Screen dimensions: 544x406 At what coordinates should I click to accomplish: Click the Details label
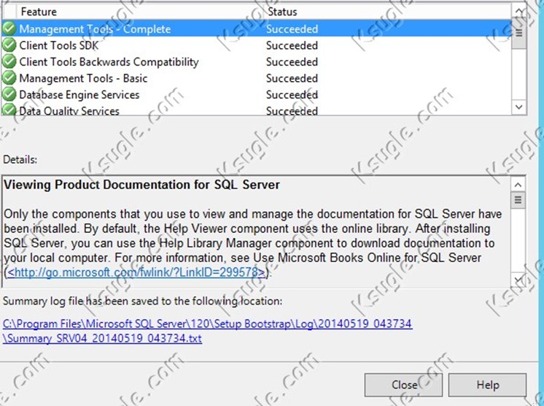click(x=20, y=160)
